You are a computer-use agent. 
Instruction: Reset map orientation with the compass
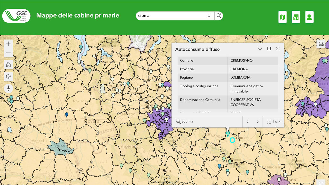pyautogui.click(x=8, y=88)
